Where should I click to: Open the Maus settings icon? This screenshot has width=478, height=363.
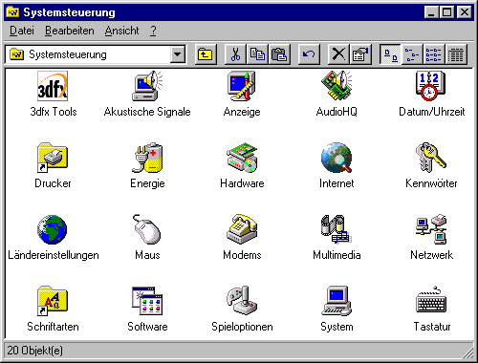tap(147, 229)
